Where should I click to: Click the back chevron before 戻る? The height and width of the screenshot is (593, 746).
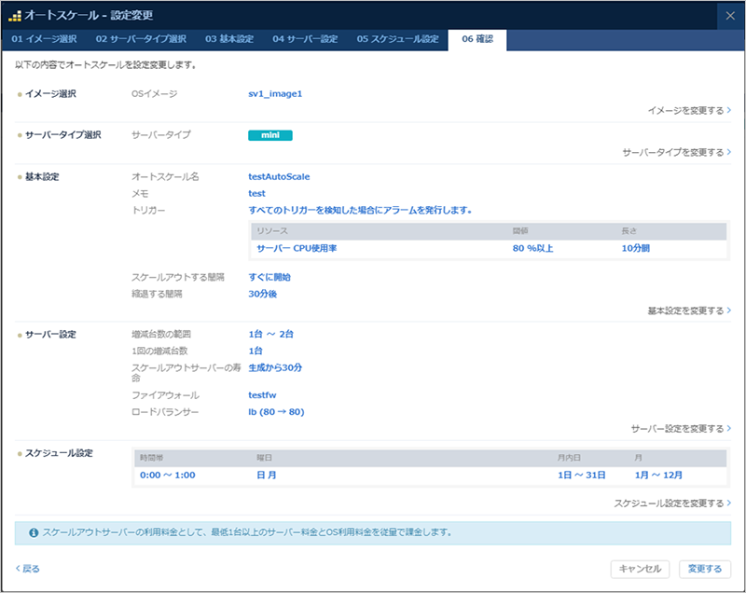(20, 568)
